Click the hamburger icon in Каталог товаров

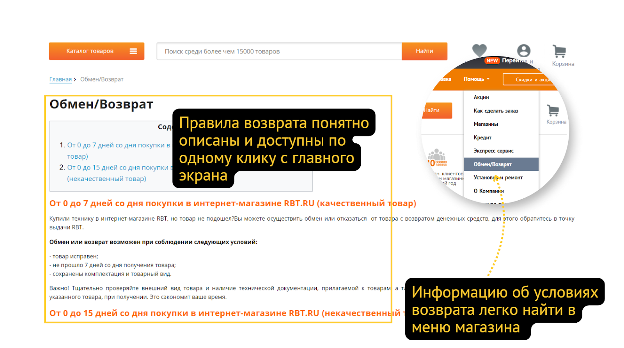point(133,51)
